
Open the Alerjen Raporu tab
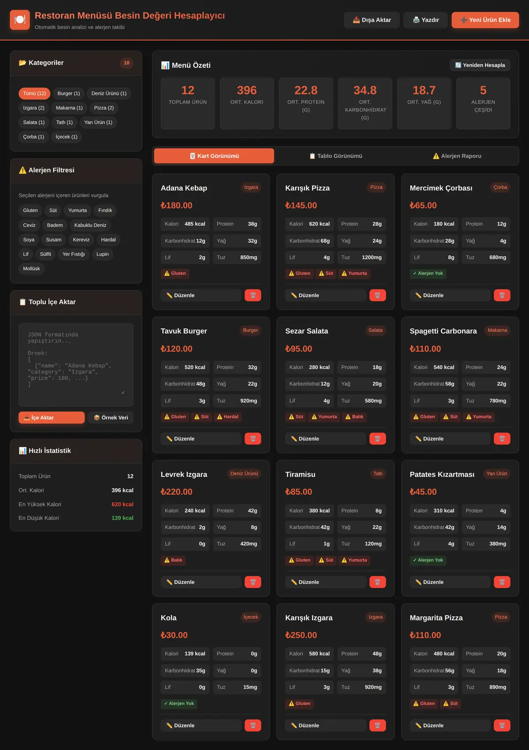(x=457, y=156)
